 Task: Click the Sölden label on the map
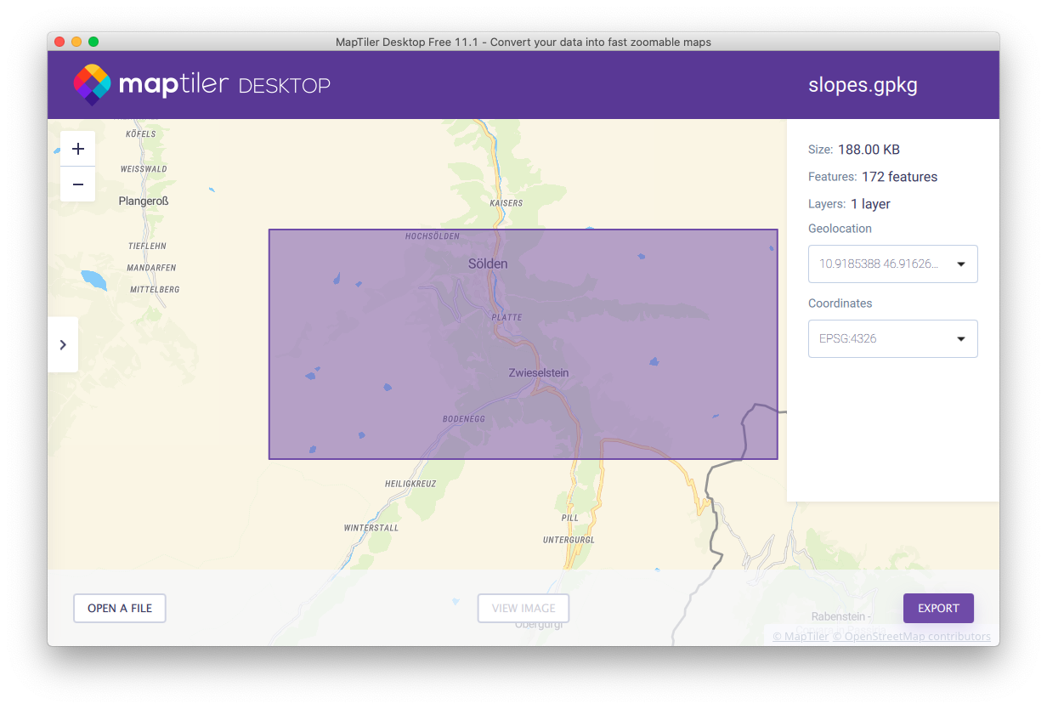point(488,264)
